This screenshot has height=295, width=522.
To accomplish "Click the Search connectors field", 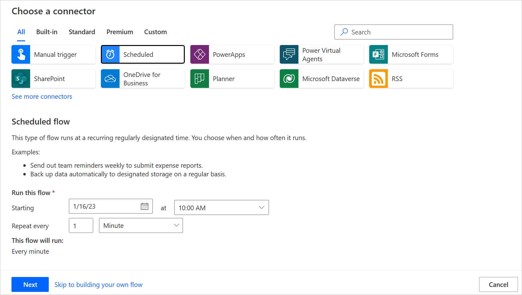I will pos(394,32).
